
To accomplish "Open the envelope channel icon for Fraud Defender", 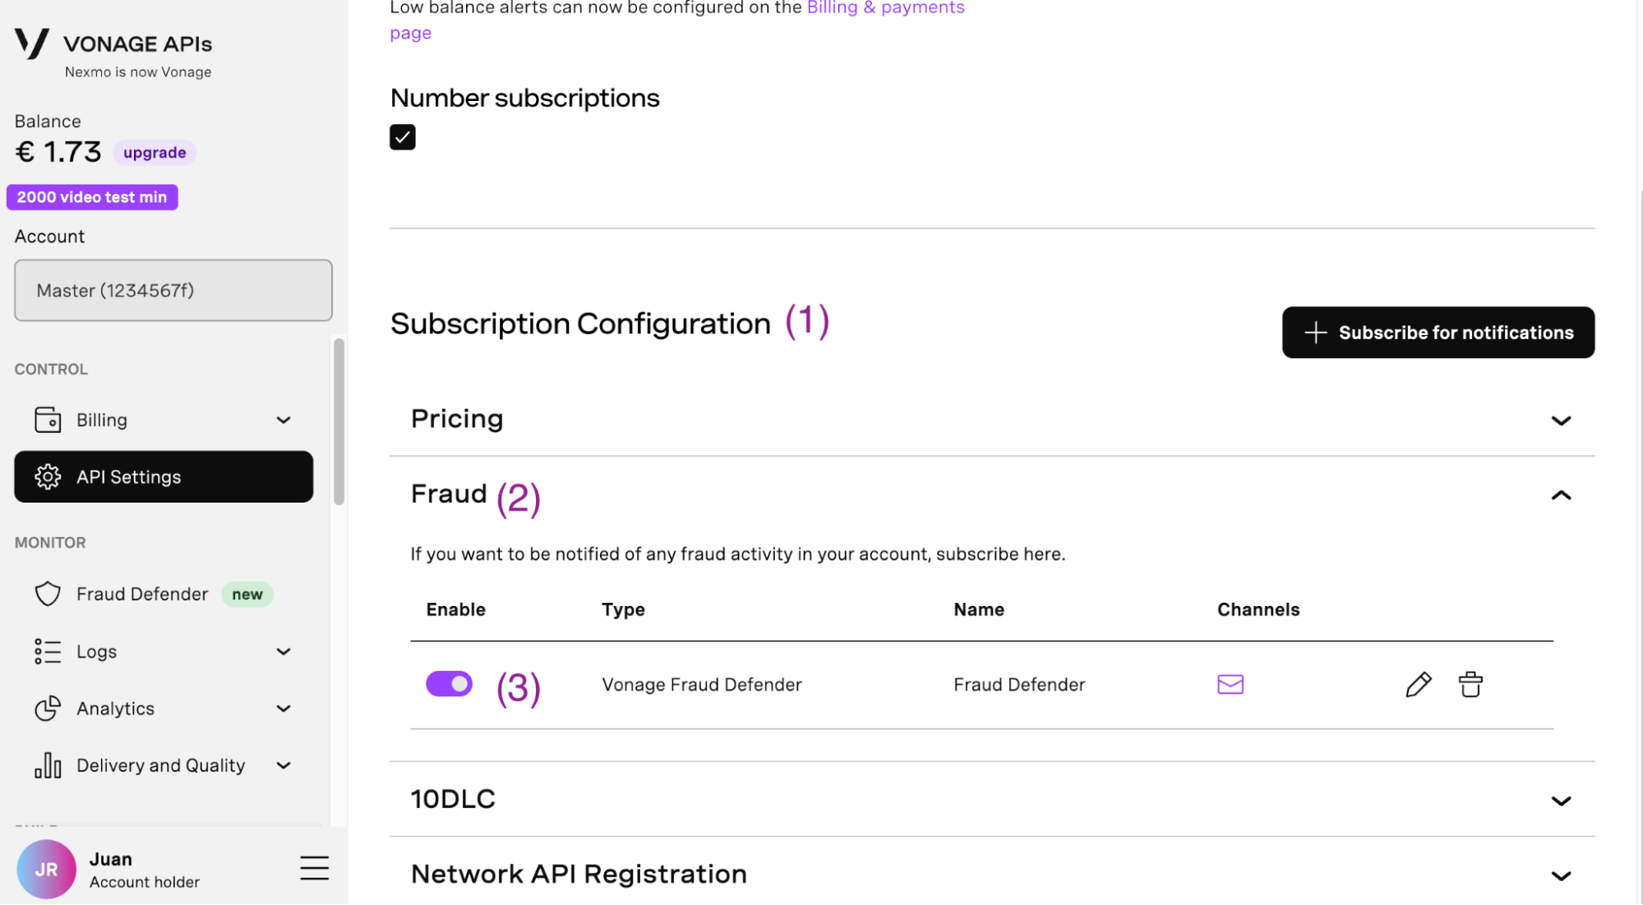I will coord(1230,684).
